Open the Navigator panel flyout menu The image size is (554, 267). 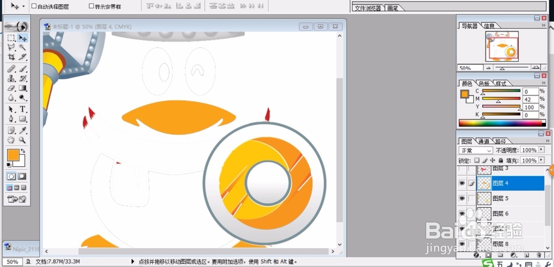(x=544, y=25)
